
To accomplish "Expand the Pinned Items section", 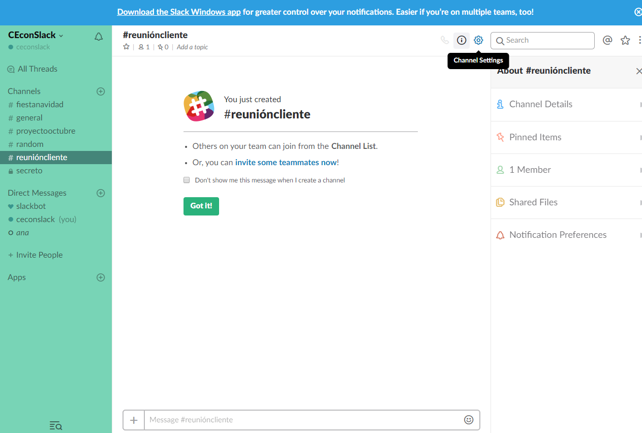I will coord(566,137).
